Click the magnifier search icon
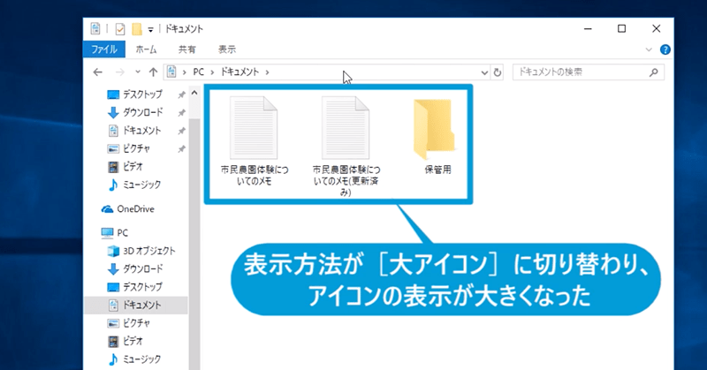The width and height of the screenshot is (707, 370). (654, 72)
